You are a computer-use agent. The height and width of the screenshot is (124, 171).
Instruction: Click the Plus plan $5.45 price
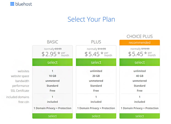98,54
